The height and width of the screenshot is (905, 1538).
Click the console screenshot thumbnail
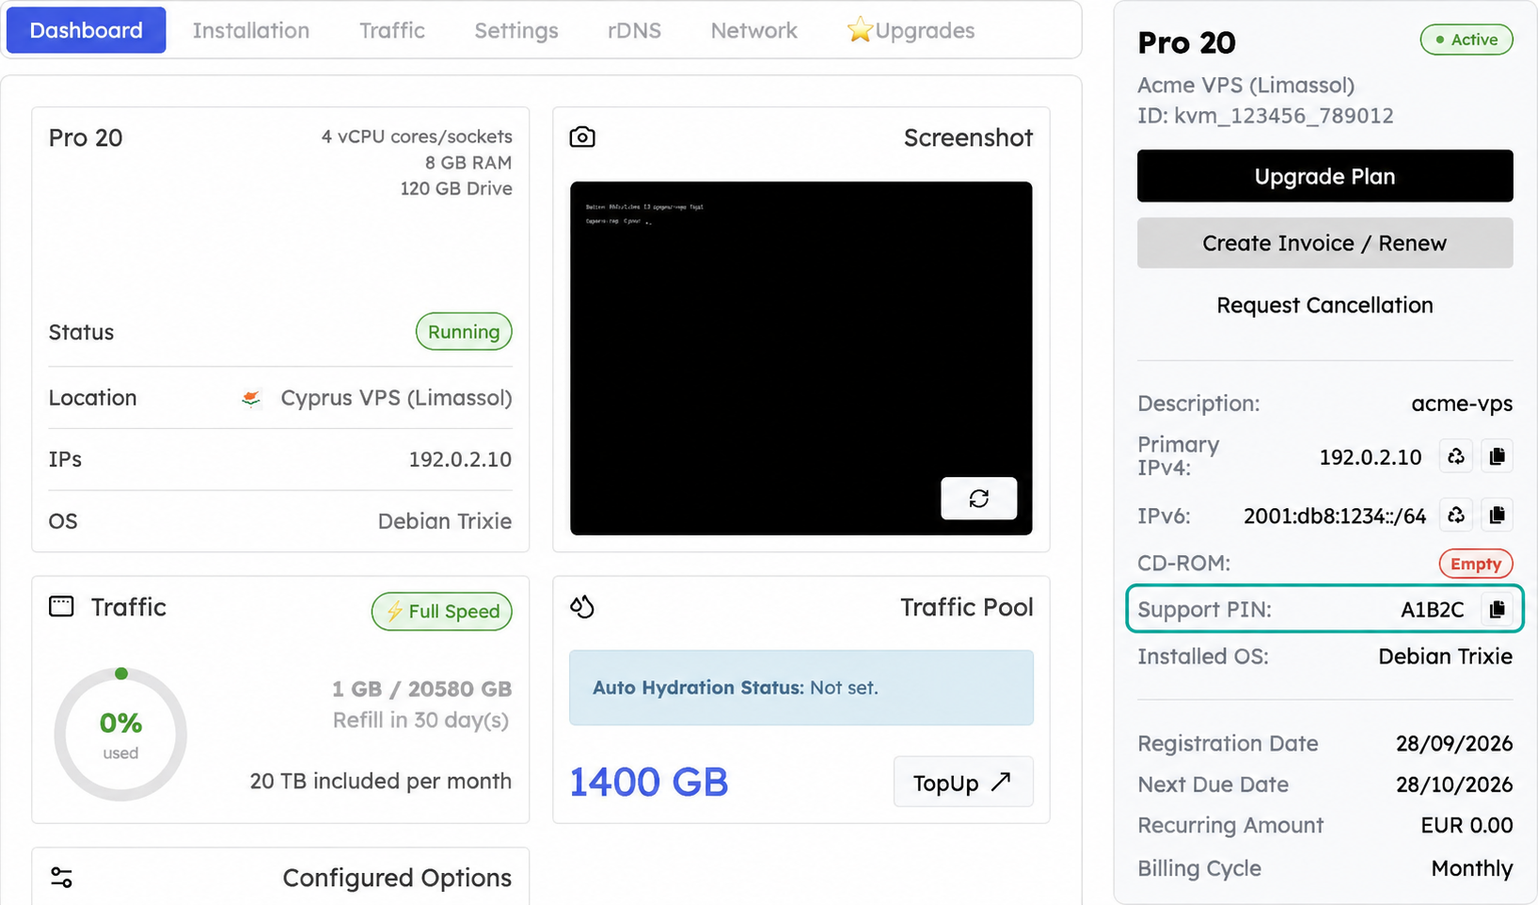801,358
